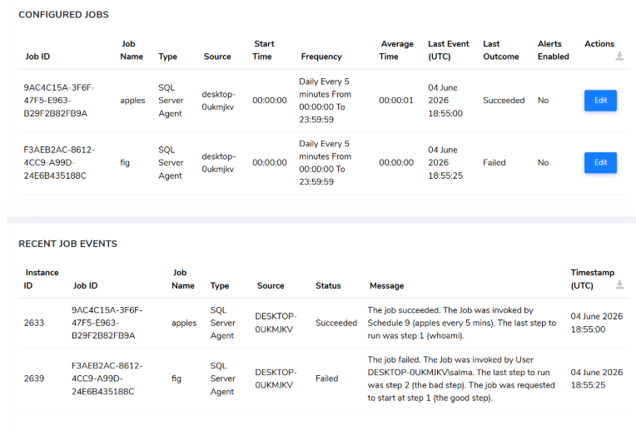Screen dimensions: 636x430
Task: Select the Alerts Enabled column header
Action: pyautogui.click(x=554, y=50)
